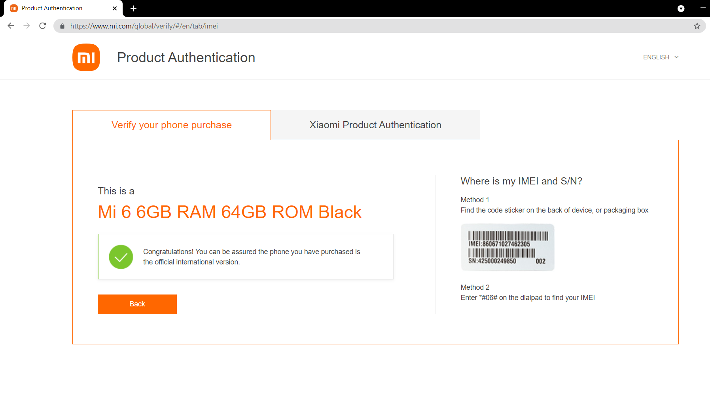
Task: Click the lock icon in address bar
Action: (x=62, y=26)
